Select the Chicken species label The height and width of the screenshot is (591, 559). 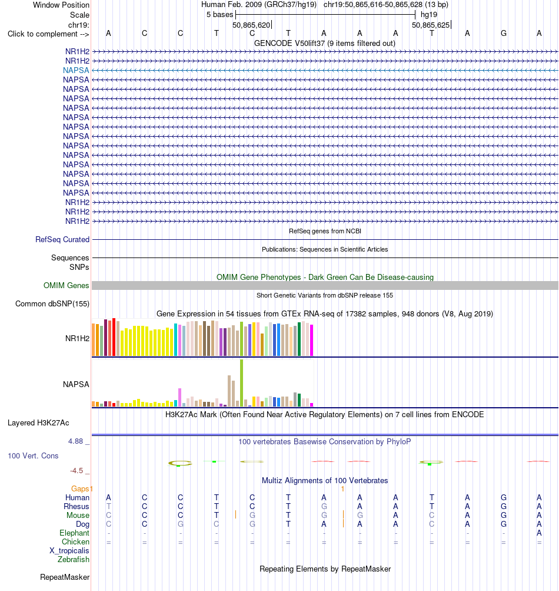(76, 542)
